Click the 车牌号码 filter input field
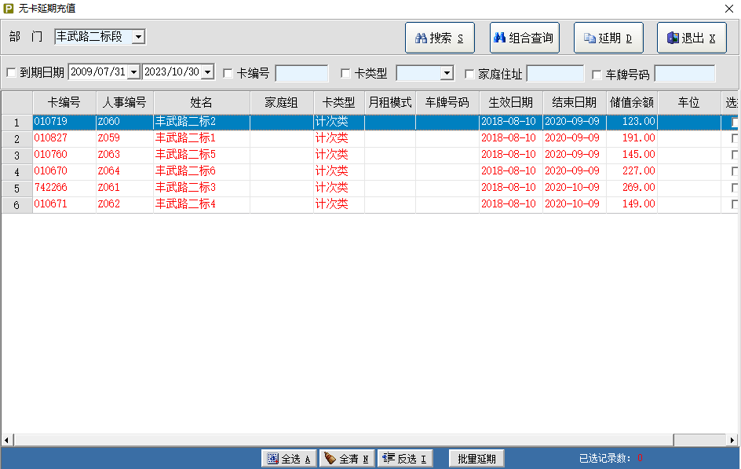 coord(684,74)
